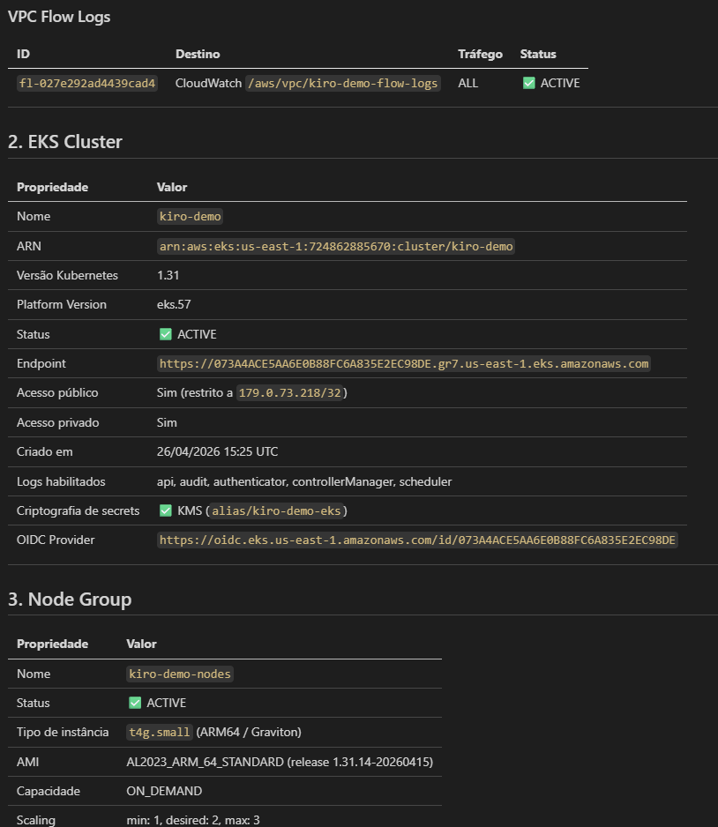Click the "VPC Flow Logs" heading

click(x=59, y=17)
